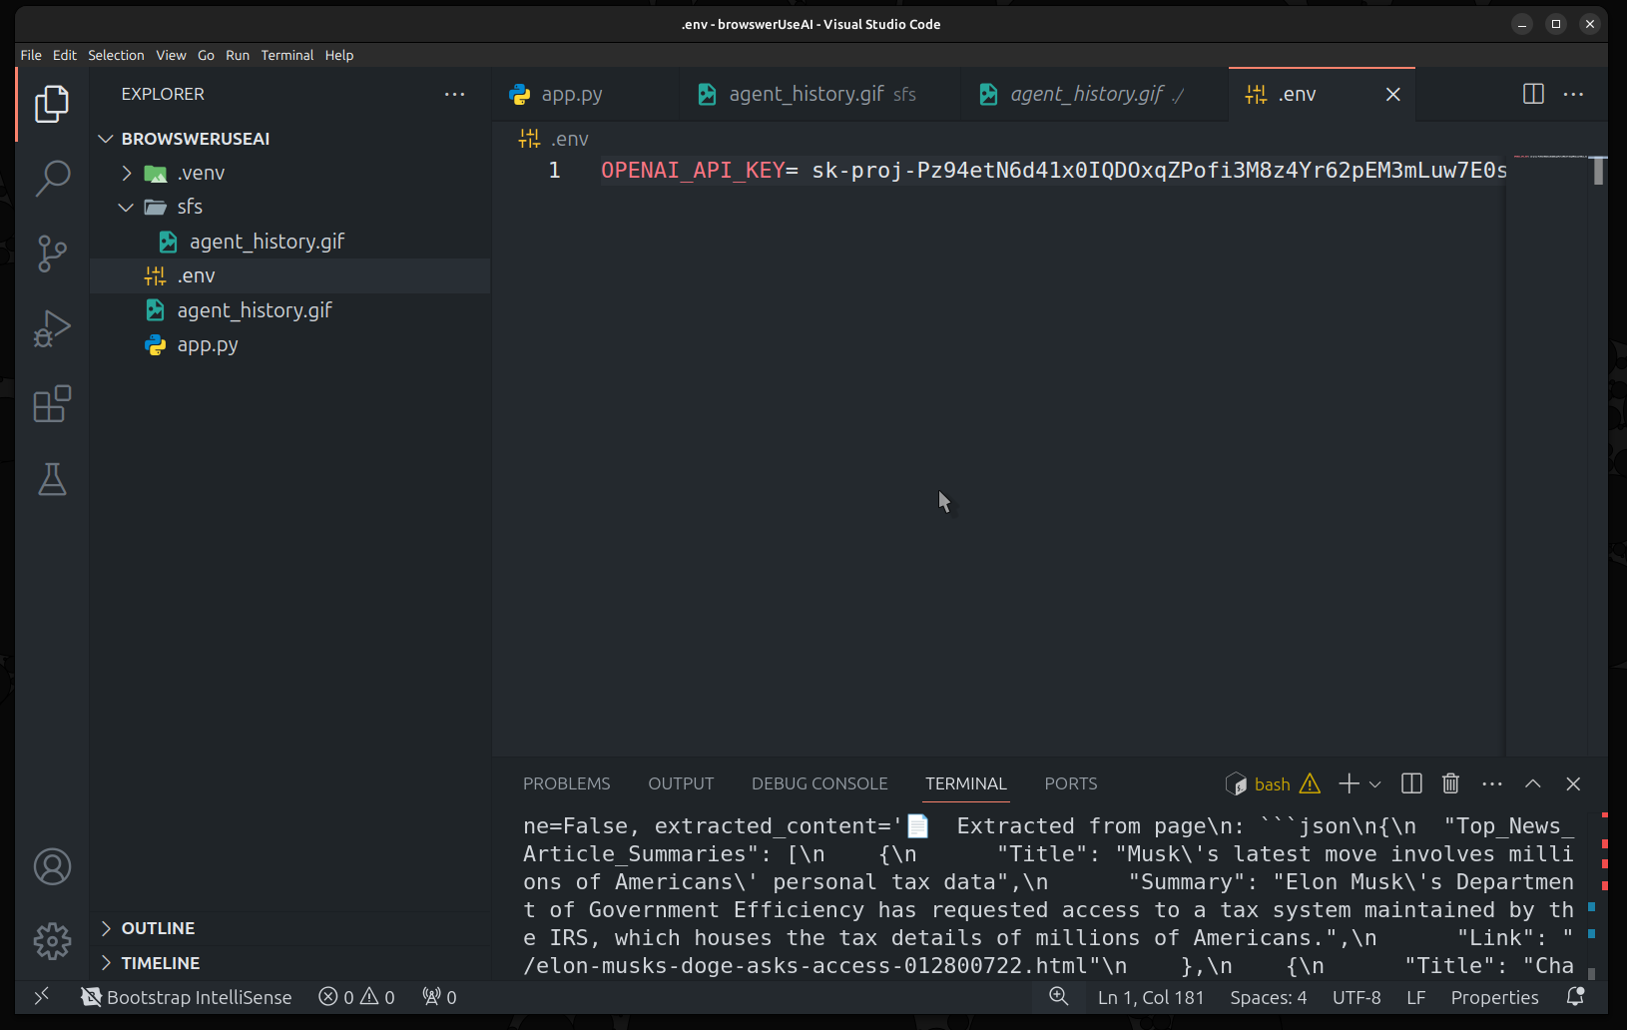The height and width of the screenshot is (1030, 1627).
Task: Switch to agent_history.gif sfs tab
Action: [820, 94]
